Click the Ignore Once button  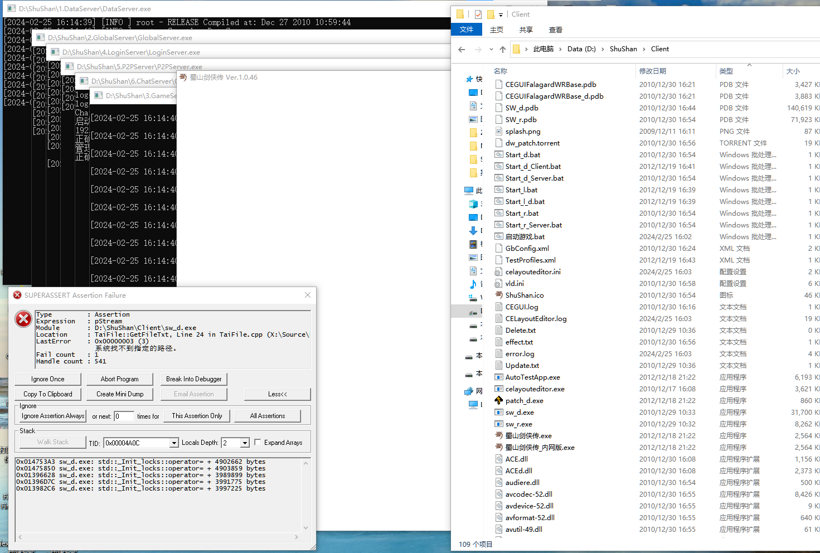48,379
